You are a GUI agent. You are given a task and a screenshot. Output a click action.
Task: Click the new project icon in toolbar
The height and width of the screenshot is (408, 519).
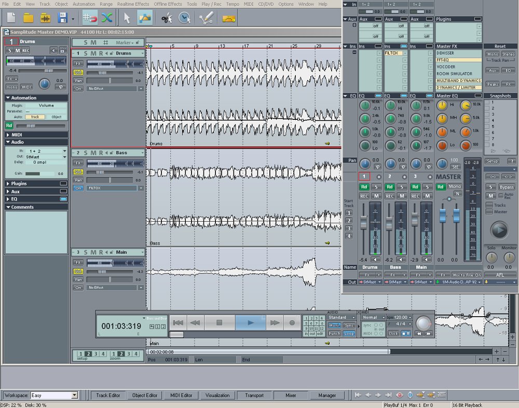pyautogui.click(x=11, y=18)
